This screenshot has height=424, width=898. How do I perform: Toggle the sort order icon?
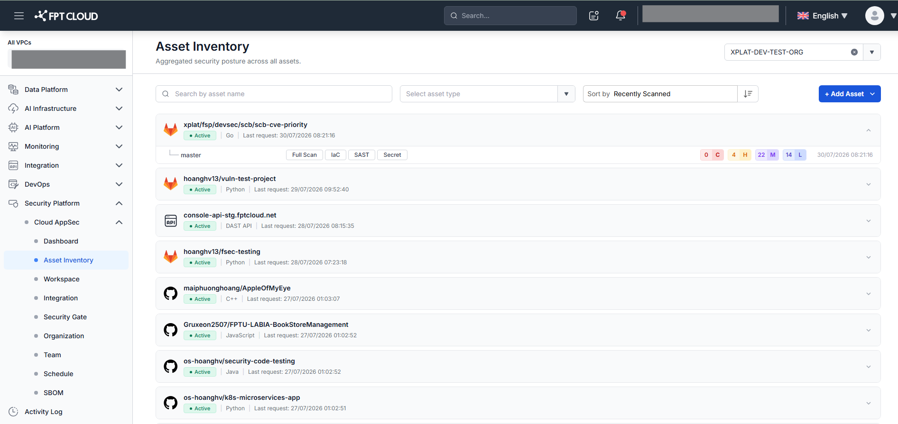748,94
